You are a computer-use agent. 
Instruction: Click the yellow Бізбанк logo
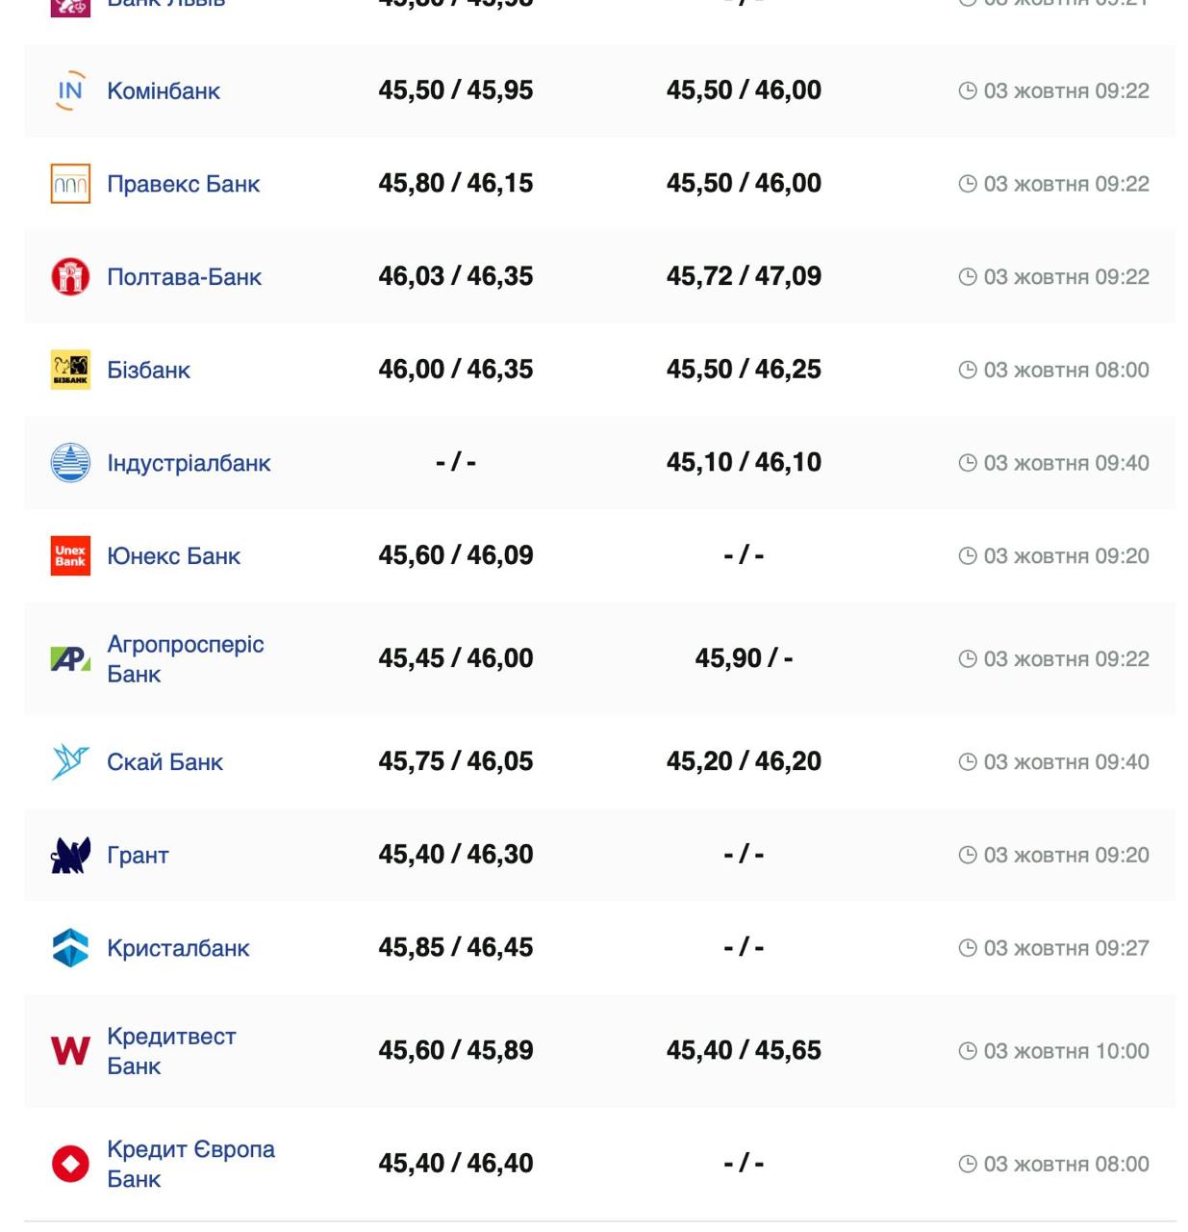pos(70,370)
